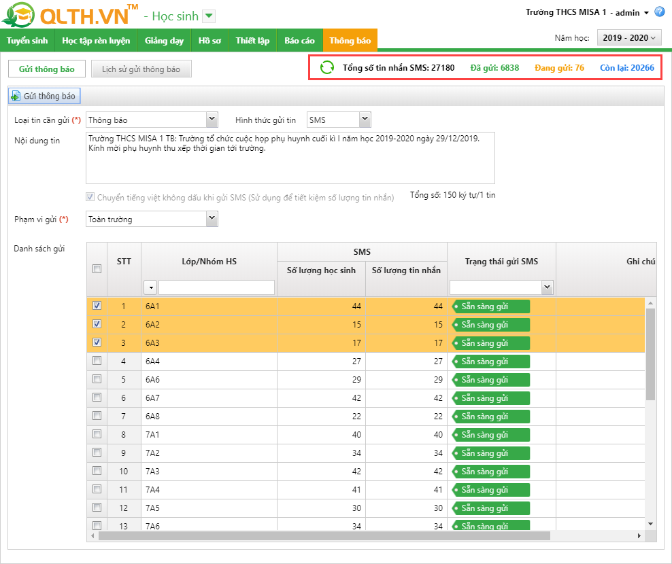This screenshot has height=564, width=672.
Task: Click the vertical scrollbar down arrow
Action: [651, 523]
